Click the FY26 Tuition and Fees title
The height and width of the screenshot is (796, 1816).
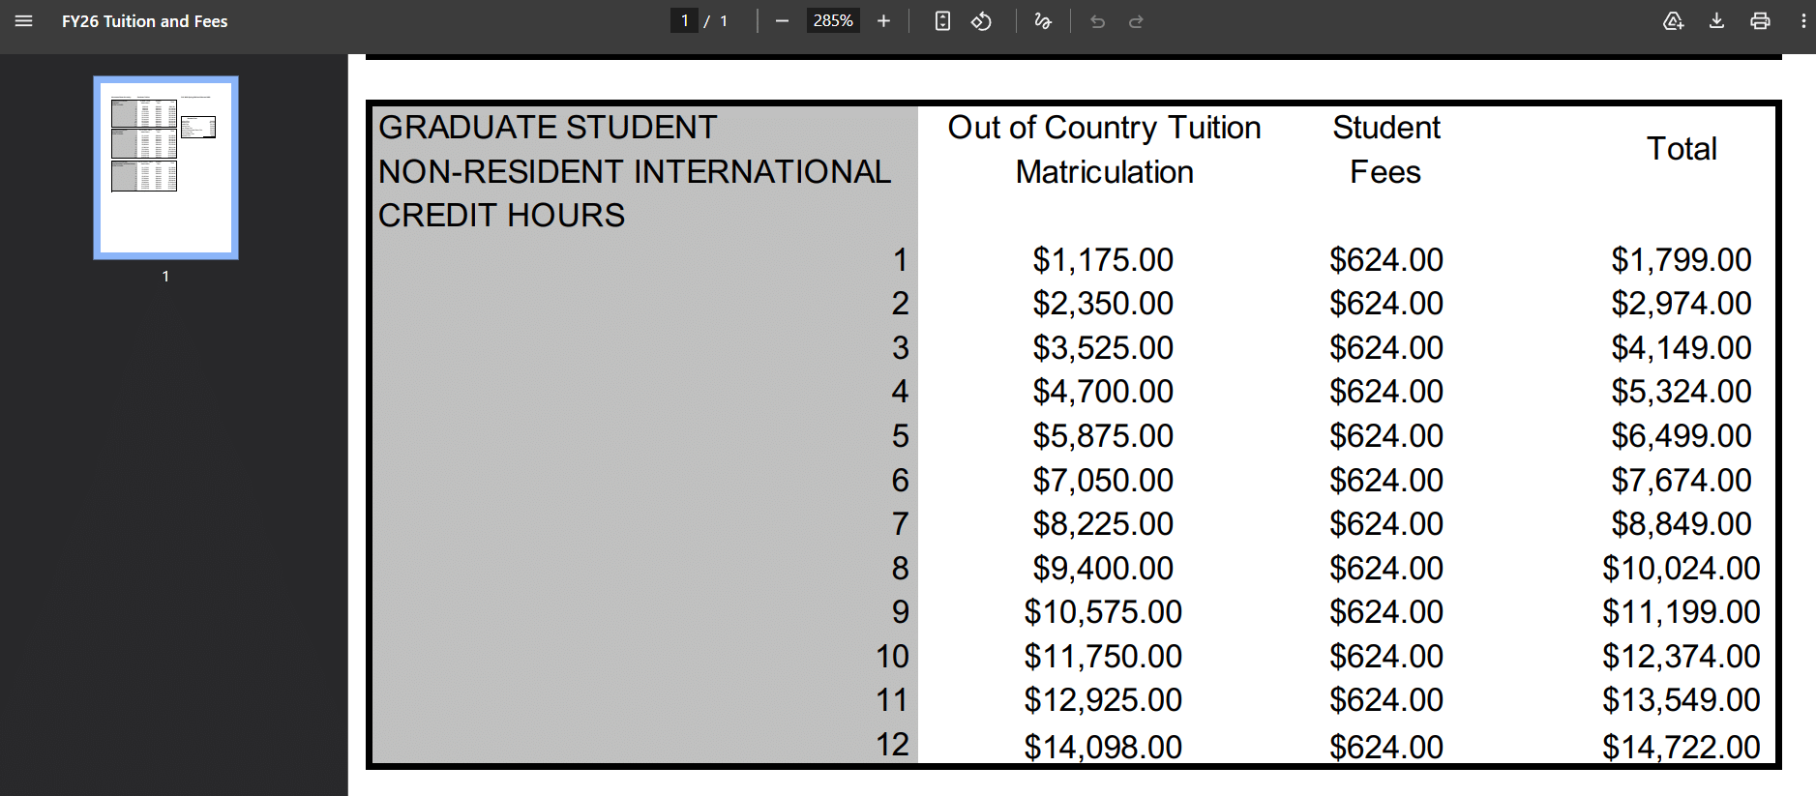coord(145,21)
